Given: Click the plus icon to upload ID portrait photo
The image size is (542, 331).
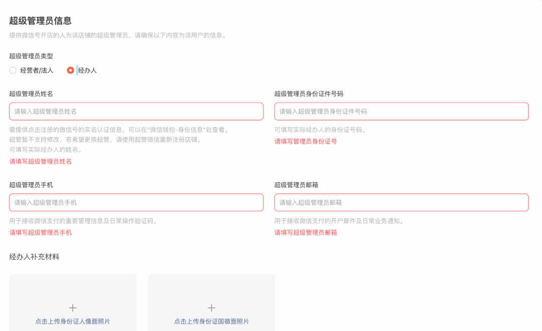Looking at the screenshot, I should tap(72, 308).
